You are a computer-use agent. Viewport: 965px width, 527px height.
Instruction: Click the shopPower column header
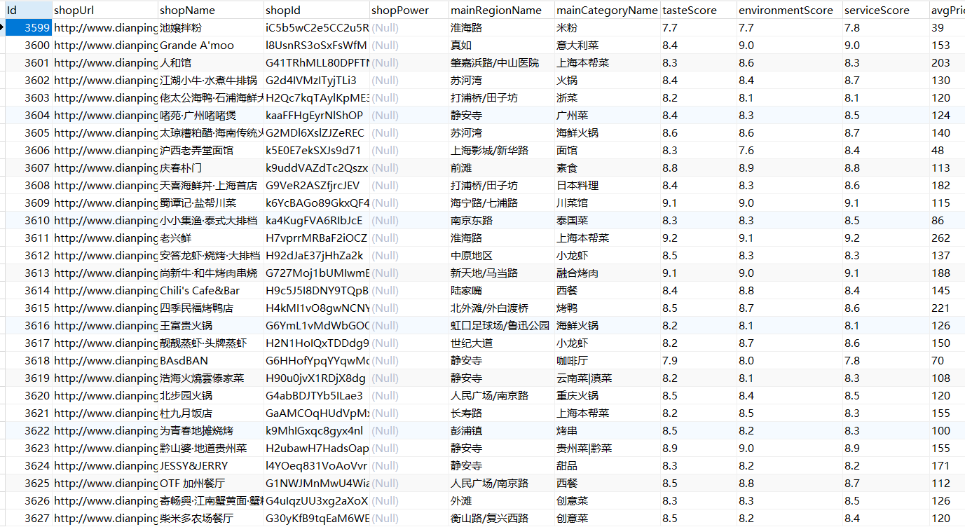click(x=409, y=10)
